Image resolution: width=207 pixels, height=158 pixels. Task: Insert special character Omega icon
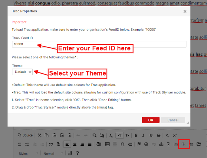click(x=122, y=144)
